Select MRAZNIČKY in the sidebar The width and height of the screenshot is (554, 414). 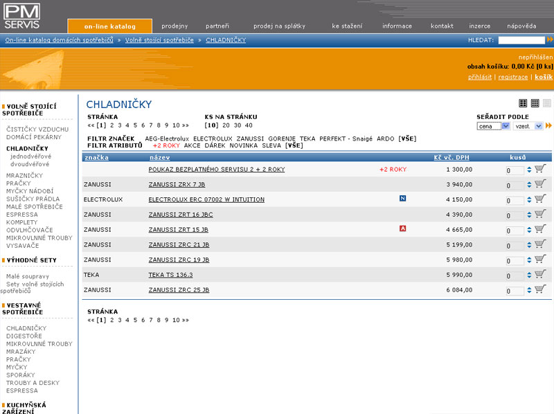click(24, 176)
